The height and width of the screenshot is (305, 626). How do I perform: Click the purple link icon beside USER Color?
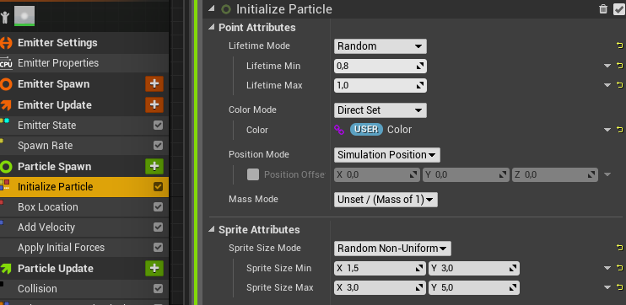click(x=339, y=130)
